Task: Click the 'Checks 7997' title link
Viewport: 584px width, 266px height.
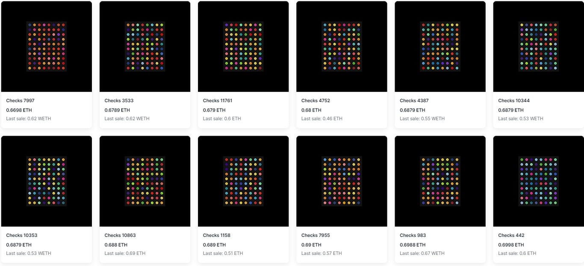Action: coord(21,100)
